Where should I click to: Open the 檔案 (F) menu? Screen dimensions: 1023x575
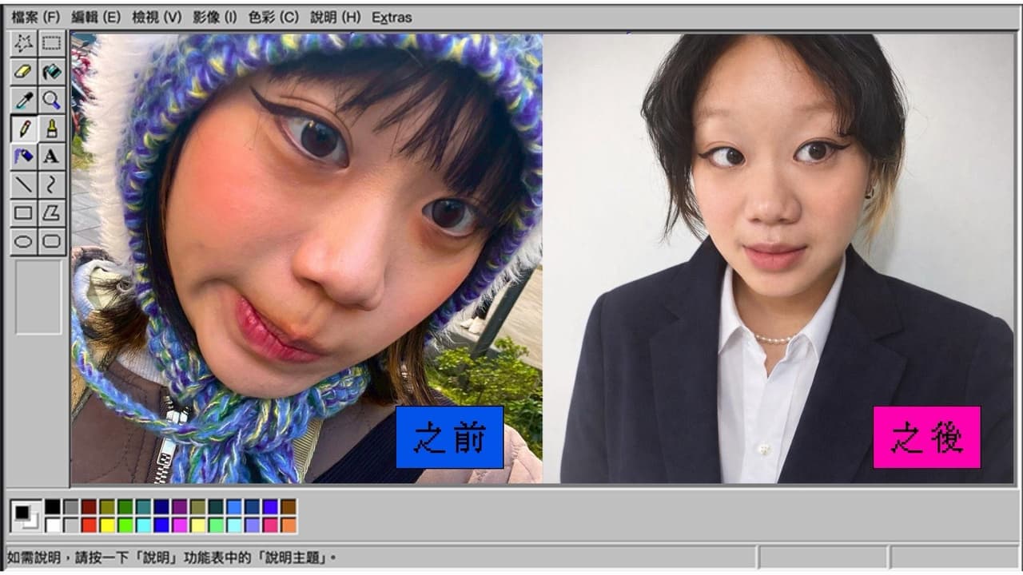click(36, 17)
